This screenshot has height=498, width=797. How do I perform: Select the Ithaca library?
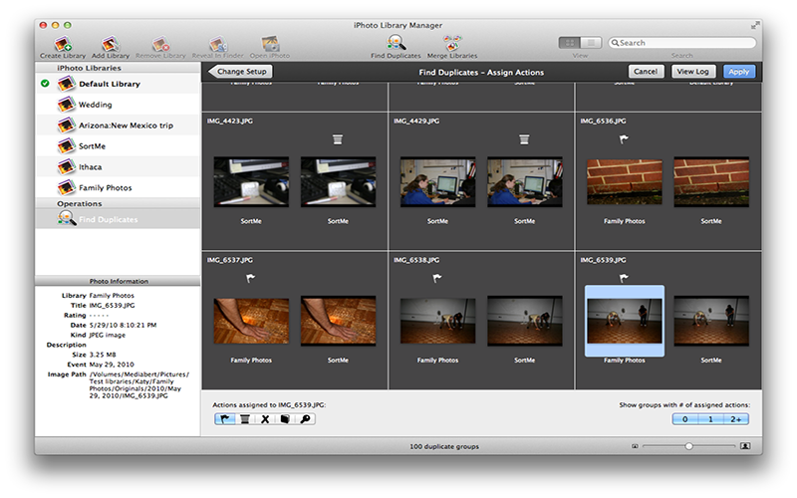pyautogui.click(x=118, y=166)
